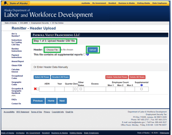The image size is (172, 135).
Task: Open Visiting Alaska menu item
Action: click(x=143, y=3)
